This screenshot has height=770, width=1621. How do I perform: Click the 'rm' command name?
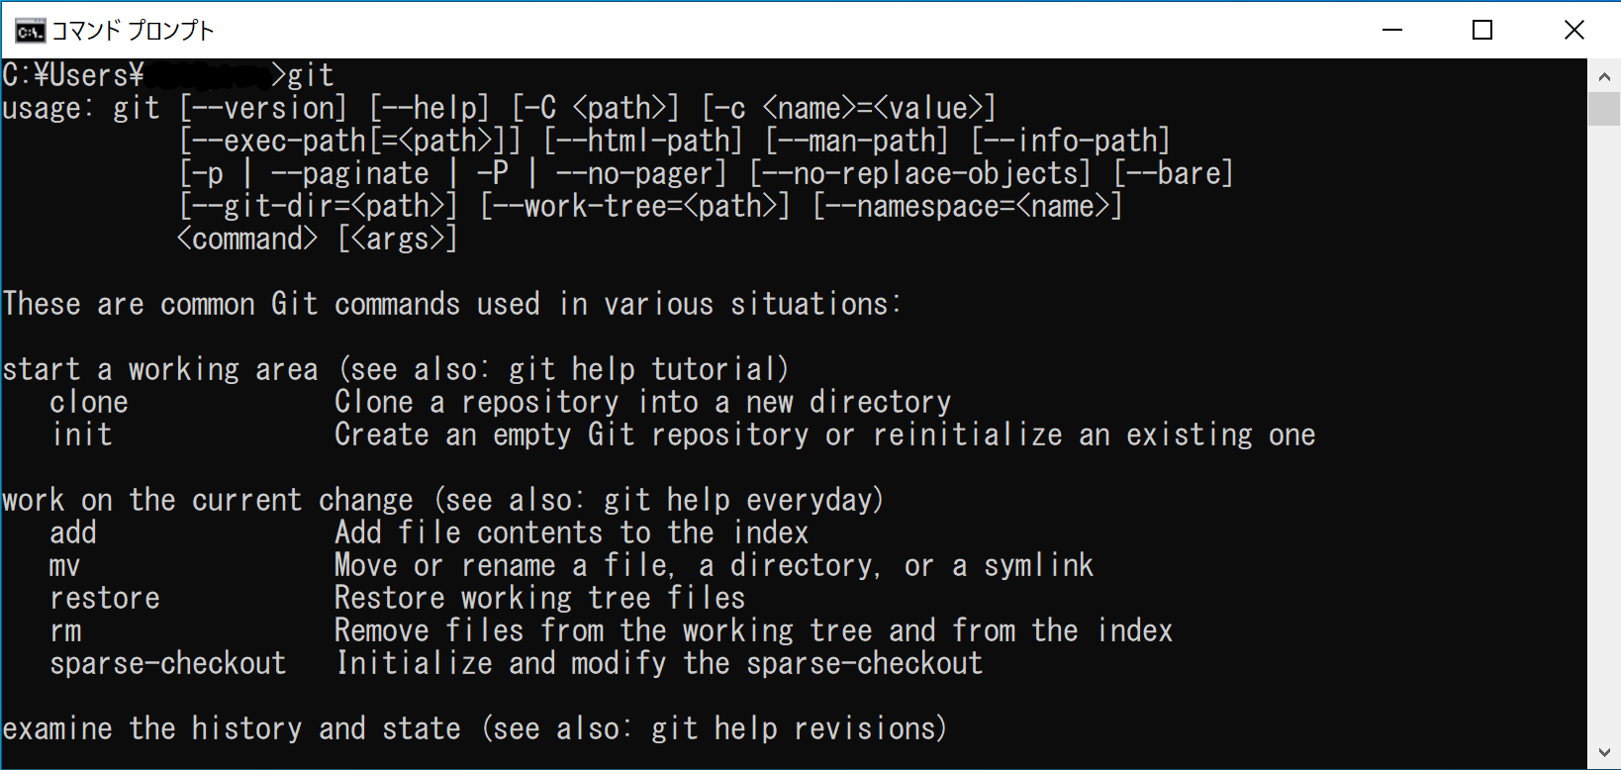[x=65, y=631]
